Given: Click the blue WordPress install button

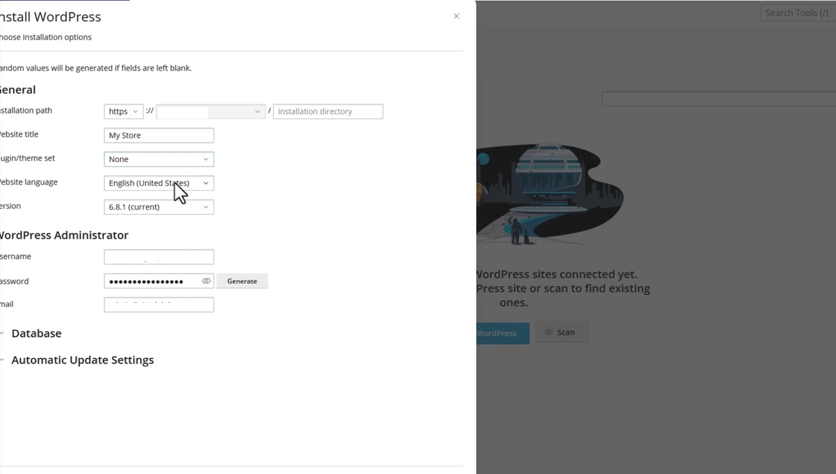Looking at the screenshot, I should [503, 333].
